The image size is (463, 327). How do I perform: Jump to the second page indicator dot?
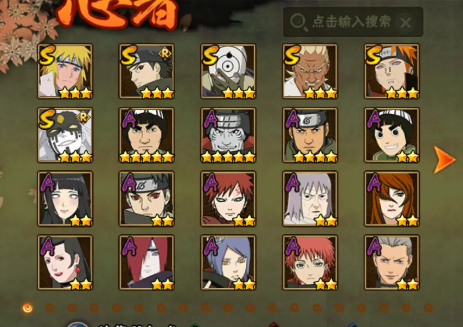pyautogui.click(x=50, y=308)
